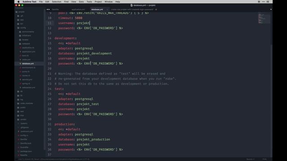The image size is (287, 161).
Task: Open boot.rb in the sidebar
Action: click(24, 55)
